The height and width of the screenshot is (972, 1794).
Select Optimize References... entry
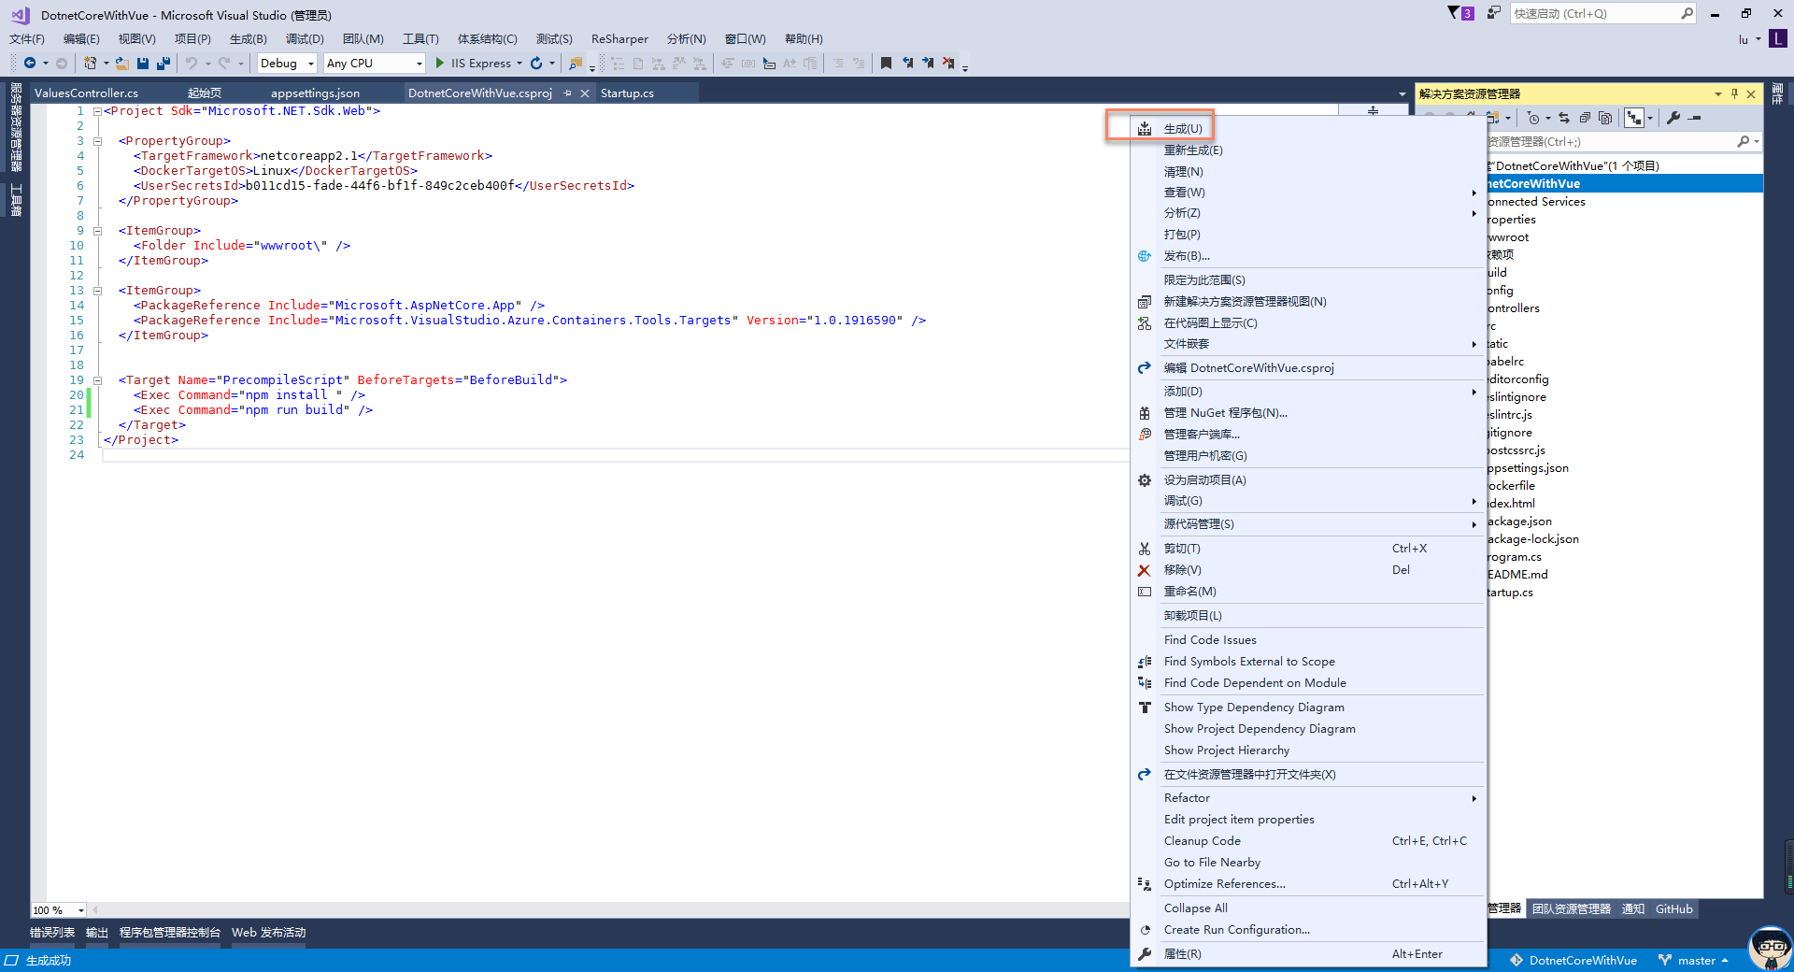[x=1308, y=884]
